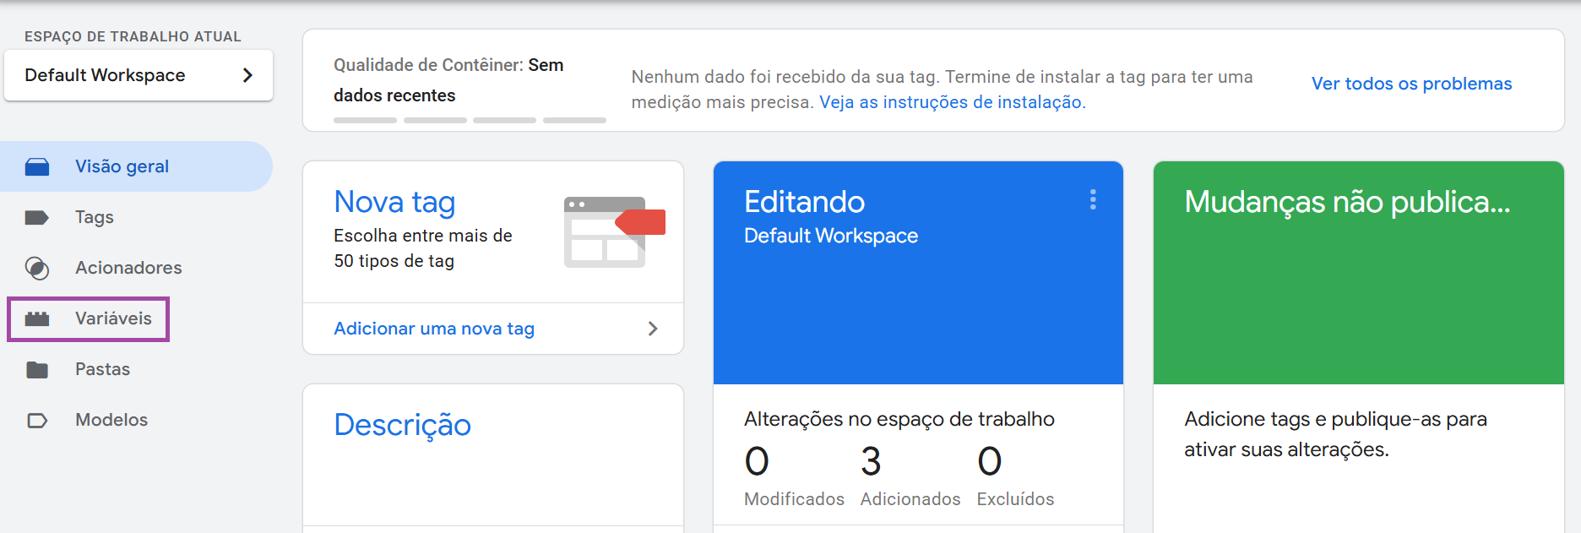The image size is (1581, 533).
Task: Click the Pastas folder icon
Action: (37, 369)
